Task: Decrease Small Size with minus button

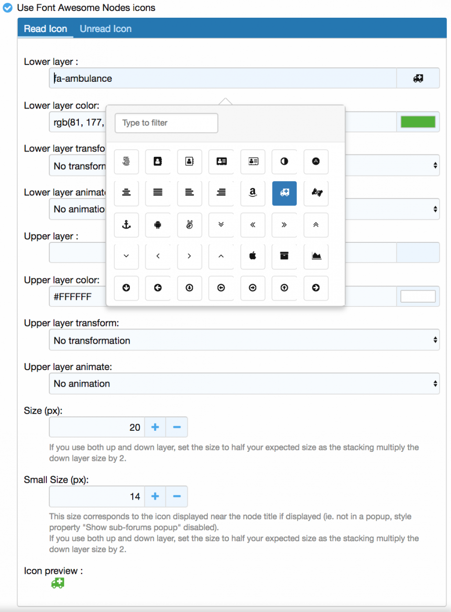Action: 177,497
